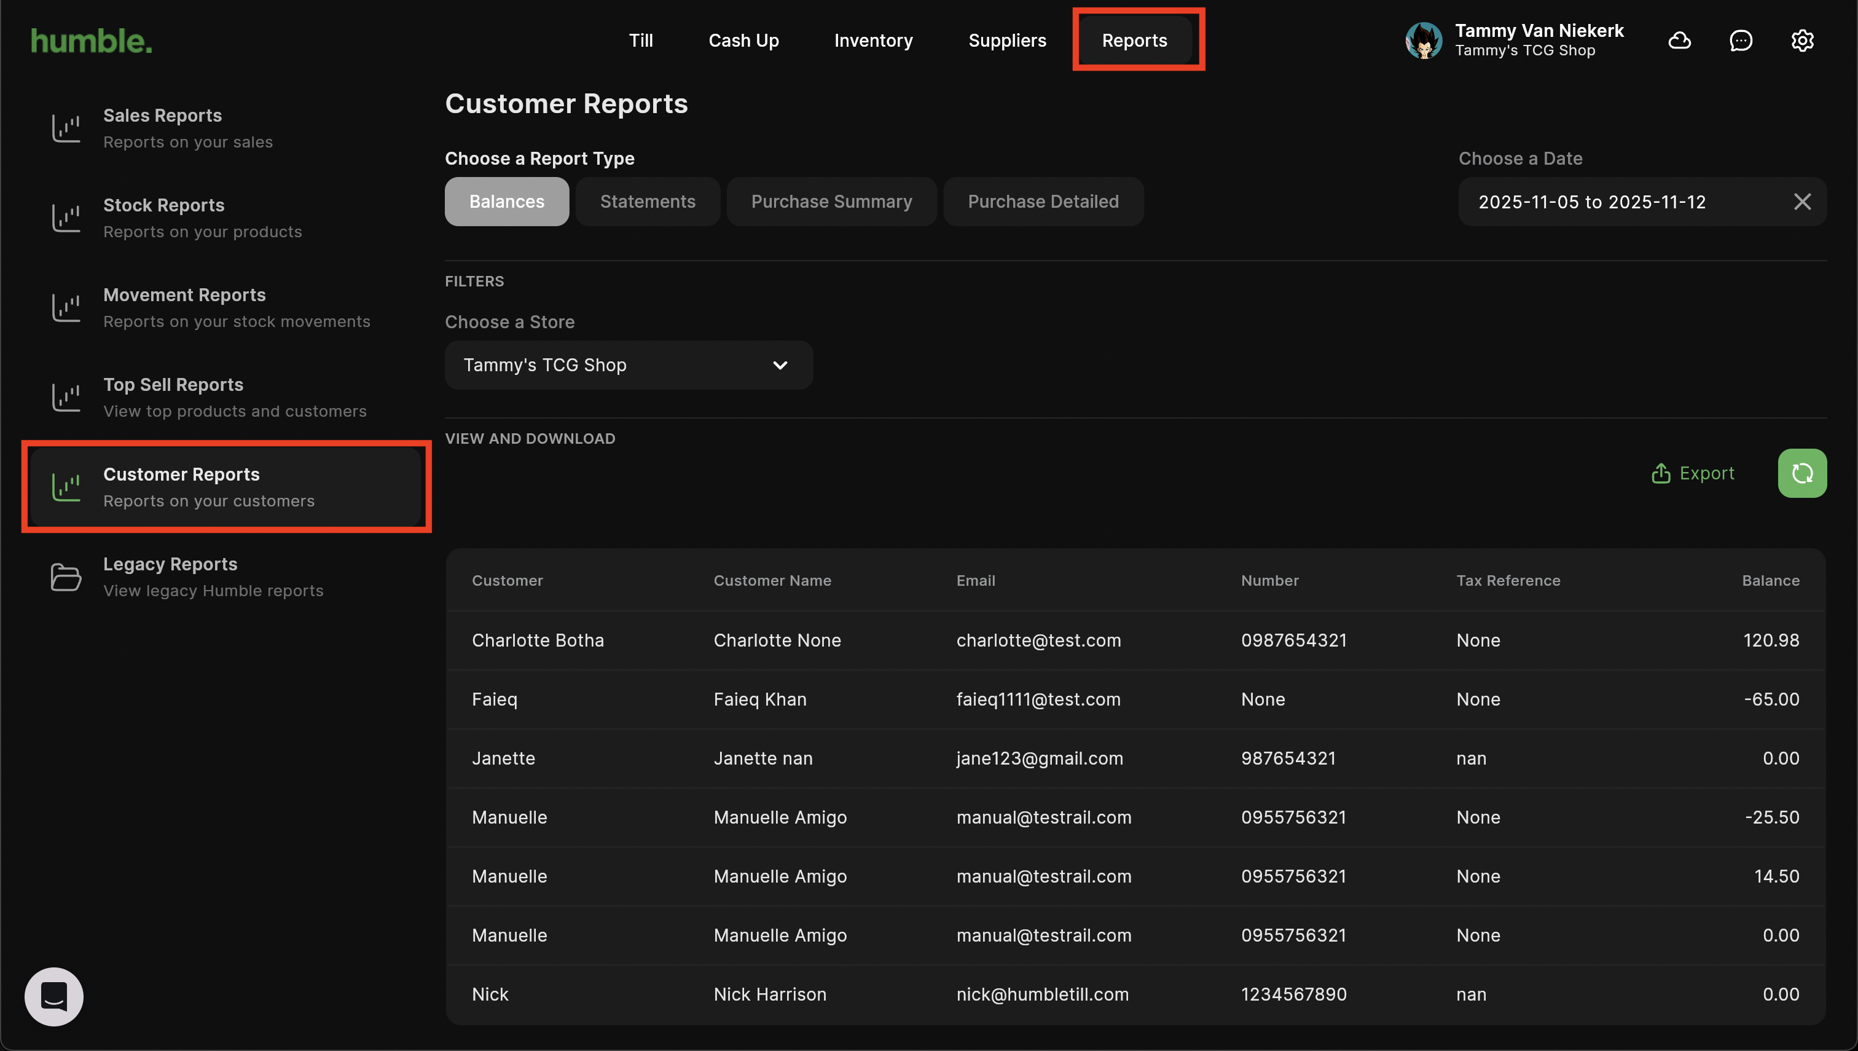Click Tammy Van Niekerk's profile avatar

(1423, 41)
